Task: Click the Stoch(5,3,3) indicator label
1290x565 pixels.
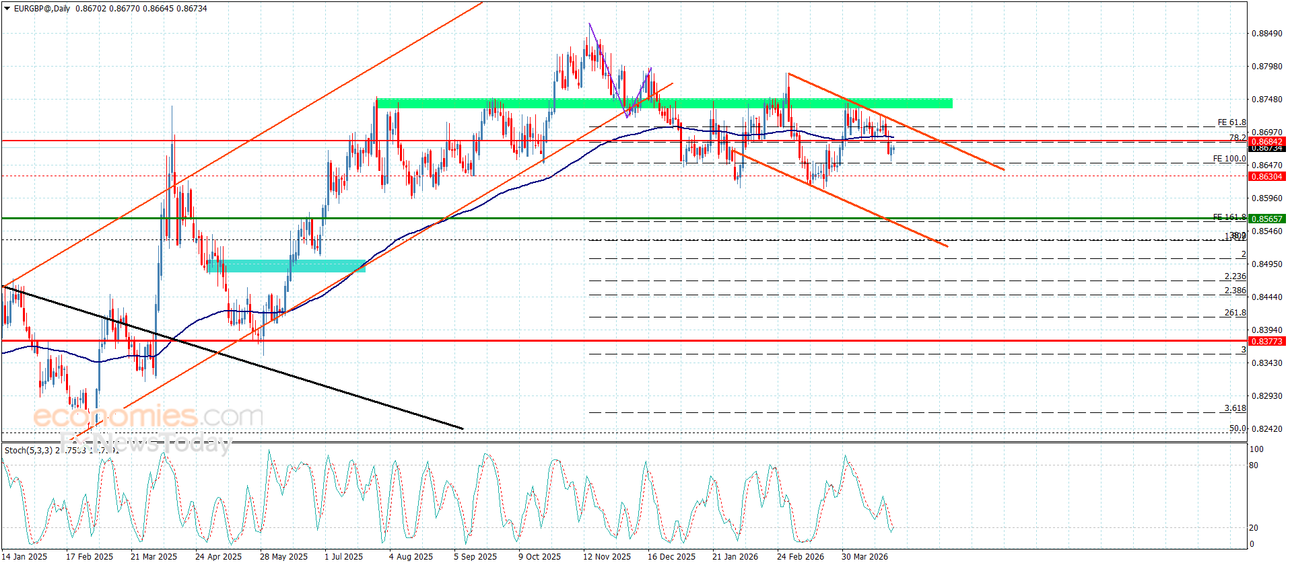Action: [28, 450]
